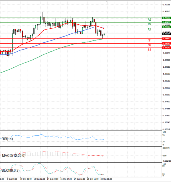Click the Stoch(9,6,3) indicator label
Screen dimensions: 171x182
(11, 171)
